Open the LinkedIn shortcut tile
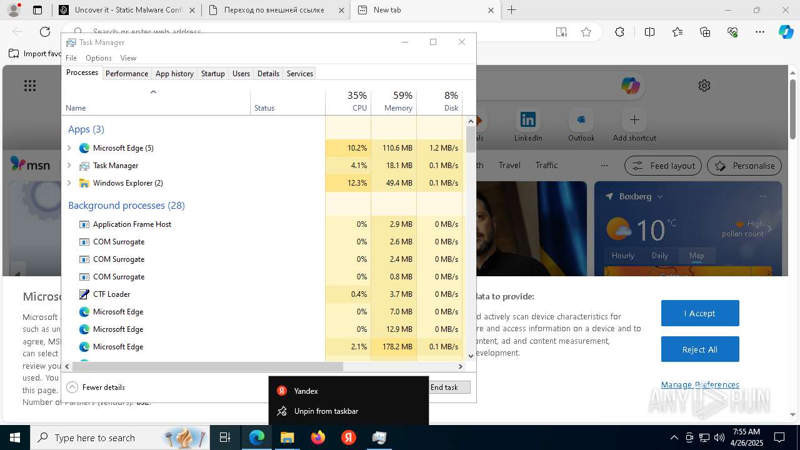The image size is (800, 450). coord(528,125)
